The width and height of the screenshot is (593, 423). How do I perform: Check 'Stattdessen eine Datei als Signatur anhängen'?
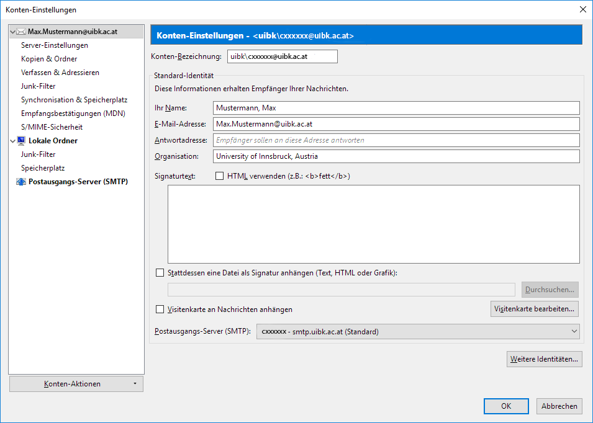(160, 272)
